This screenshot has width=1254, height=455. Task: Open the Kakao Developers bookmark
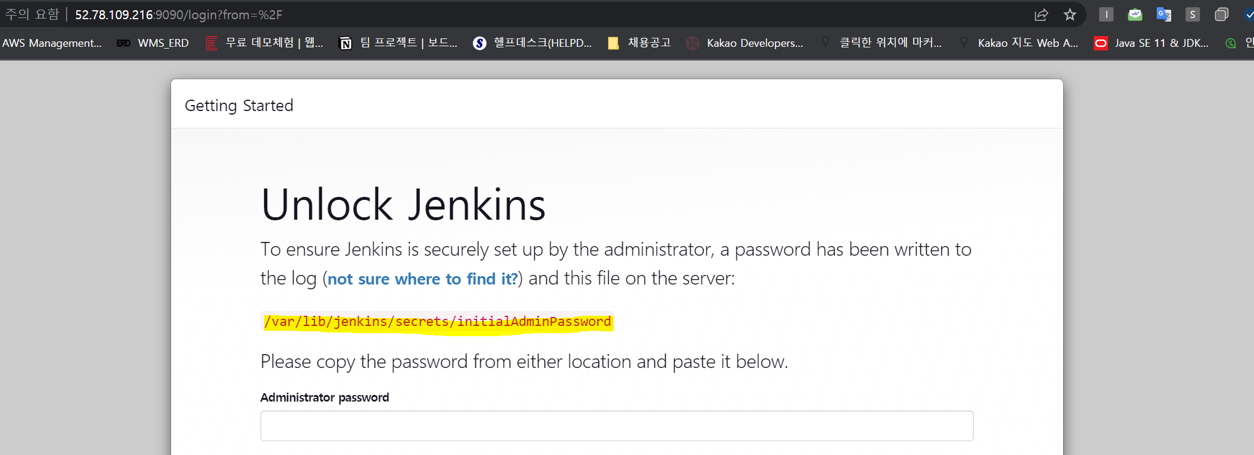click(x=744, y=43)
